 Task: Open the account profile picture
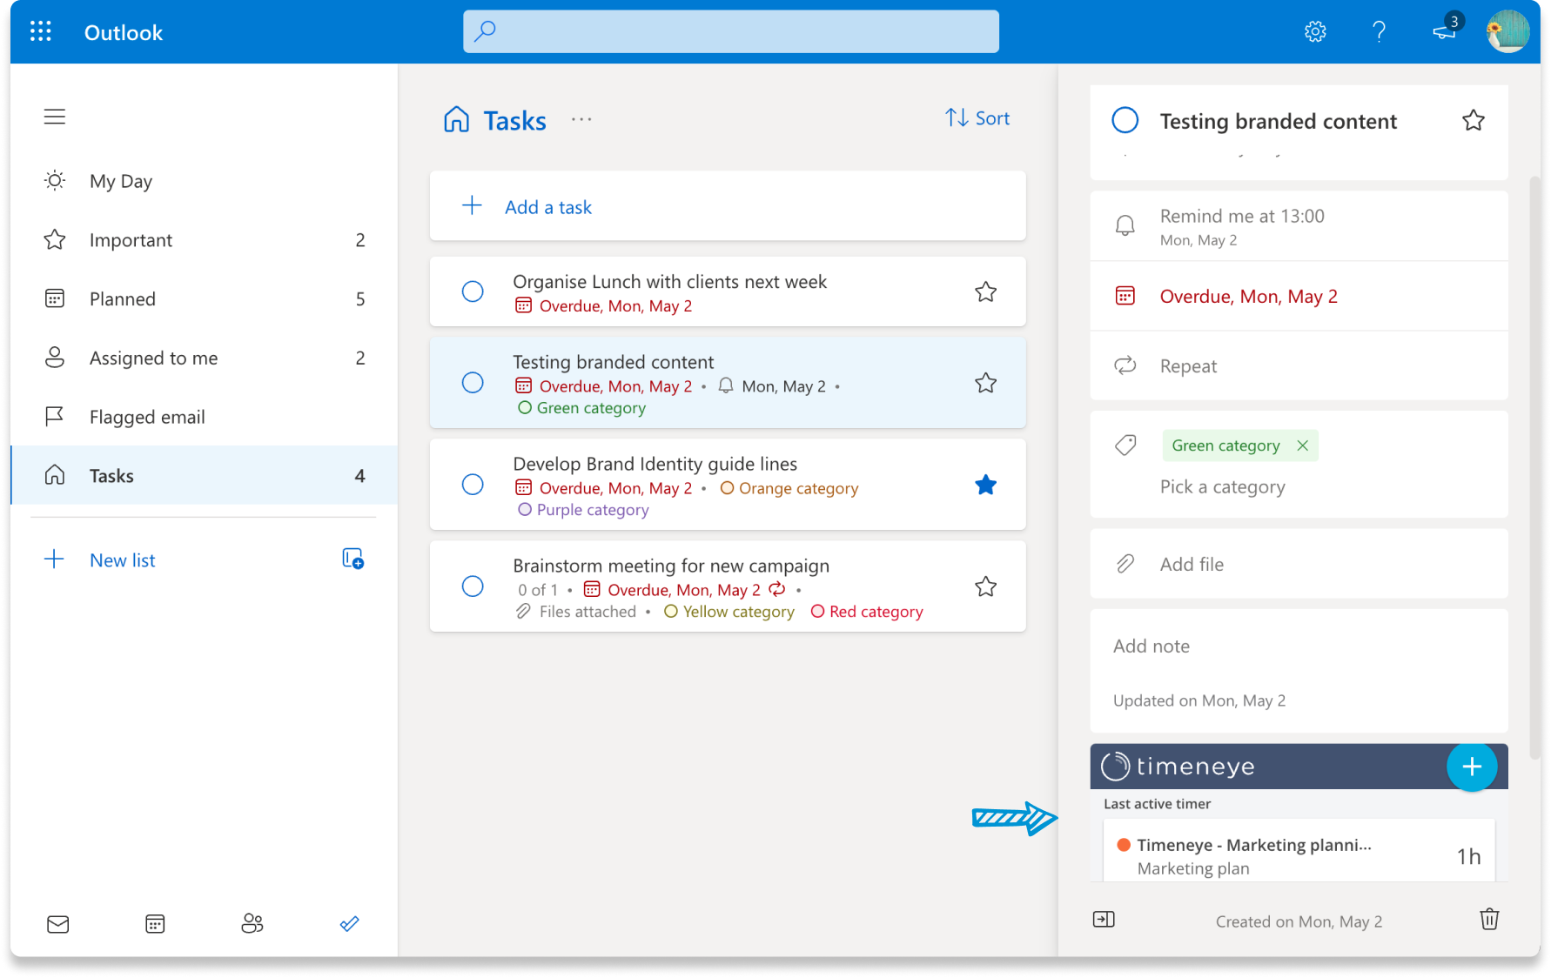pos(1507,31)
